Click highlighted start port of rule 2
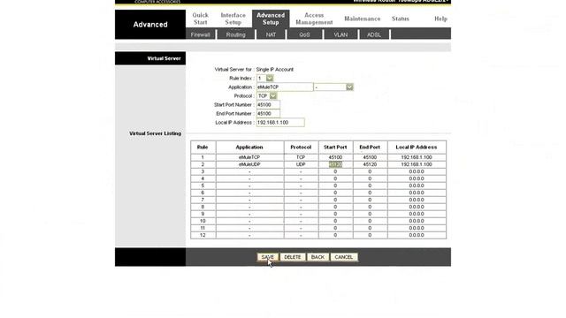The width and height of the screenshot is (566, 318). click(335, 164)
